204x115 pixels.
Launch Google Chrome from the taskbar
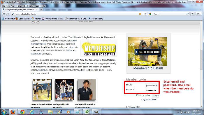point(22,112)
